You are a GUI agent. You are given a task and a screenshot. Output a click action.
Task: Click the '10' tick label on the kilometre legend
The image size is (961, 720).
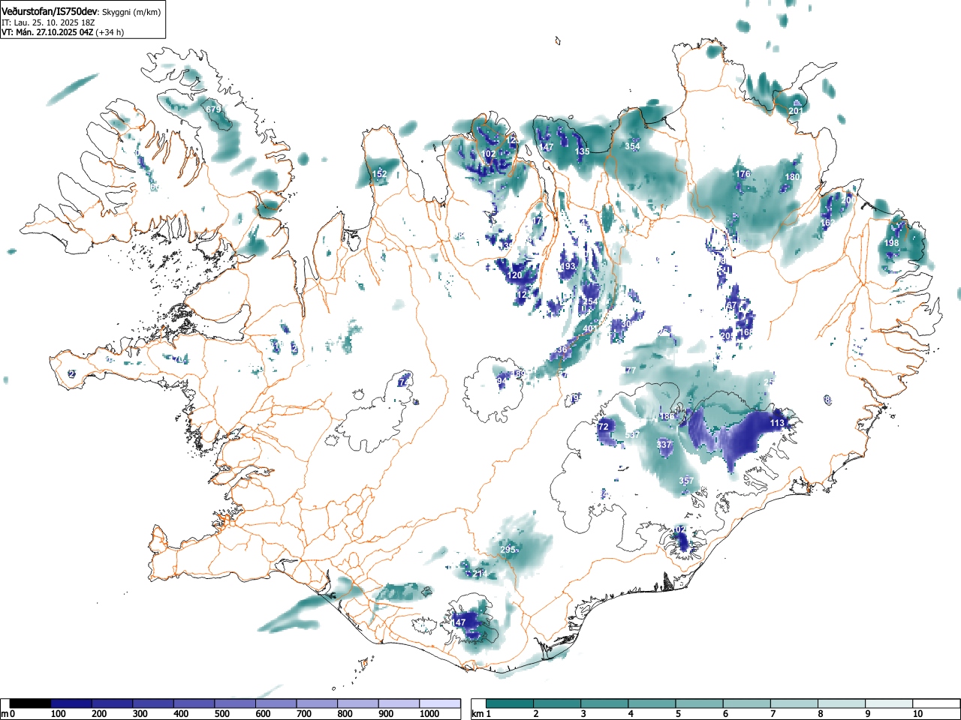[x=917, y=714]
